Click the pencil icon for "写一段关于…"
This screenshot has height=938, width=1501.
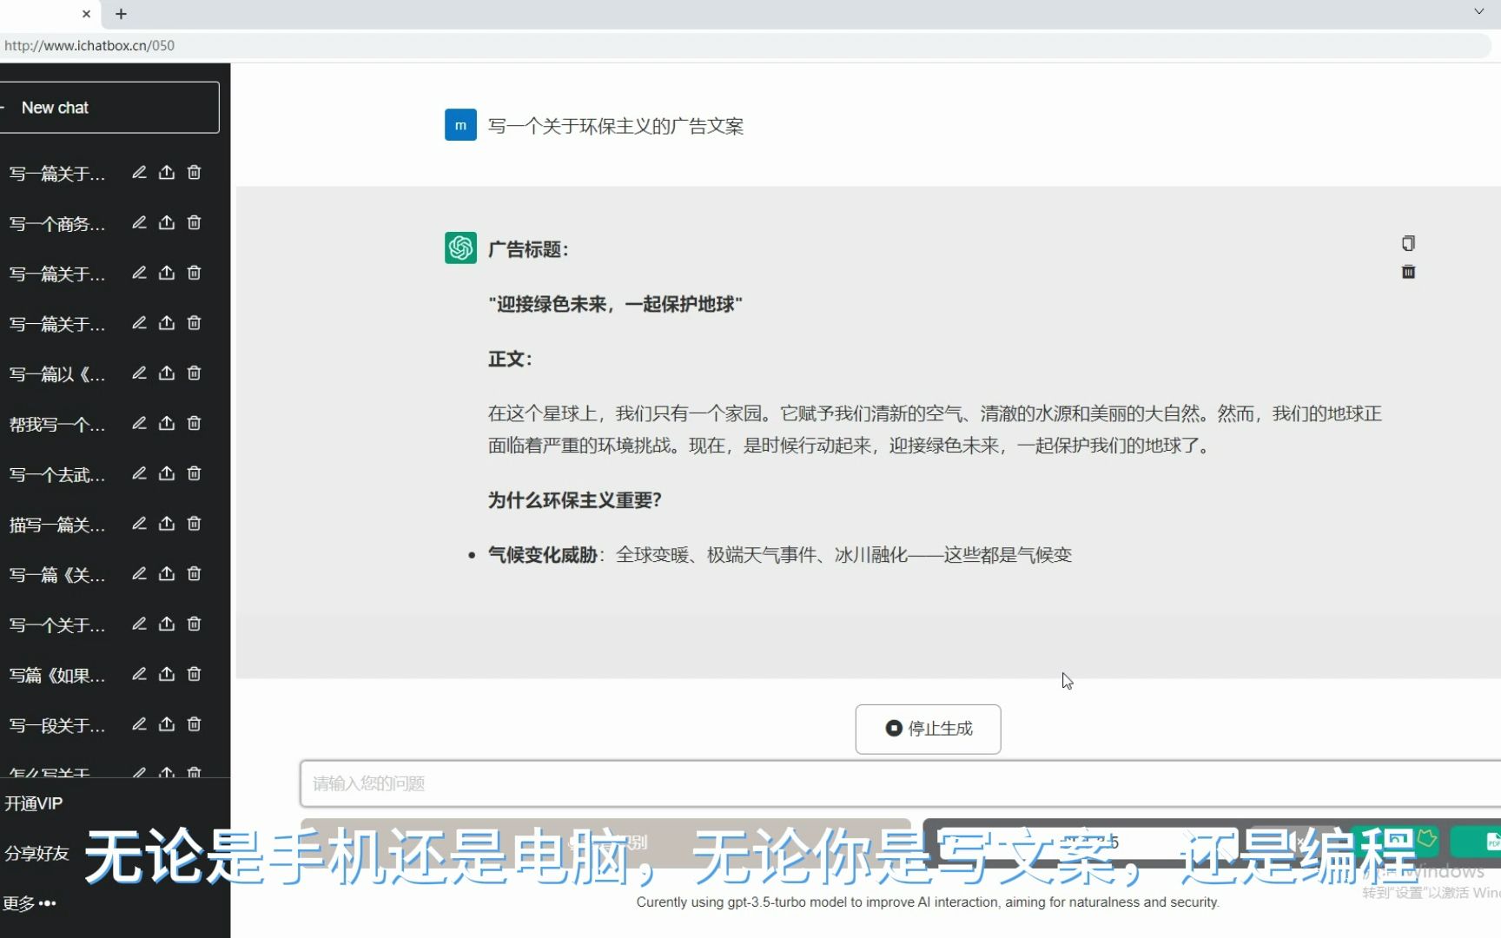point(139,724)
